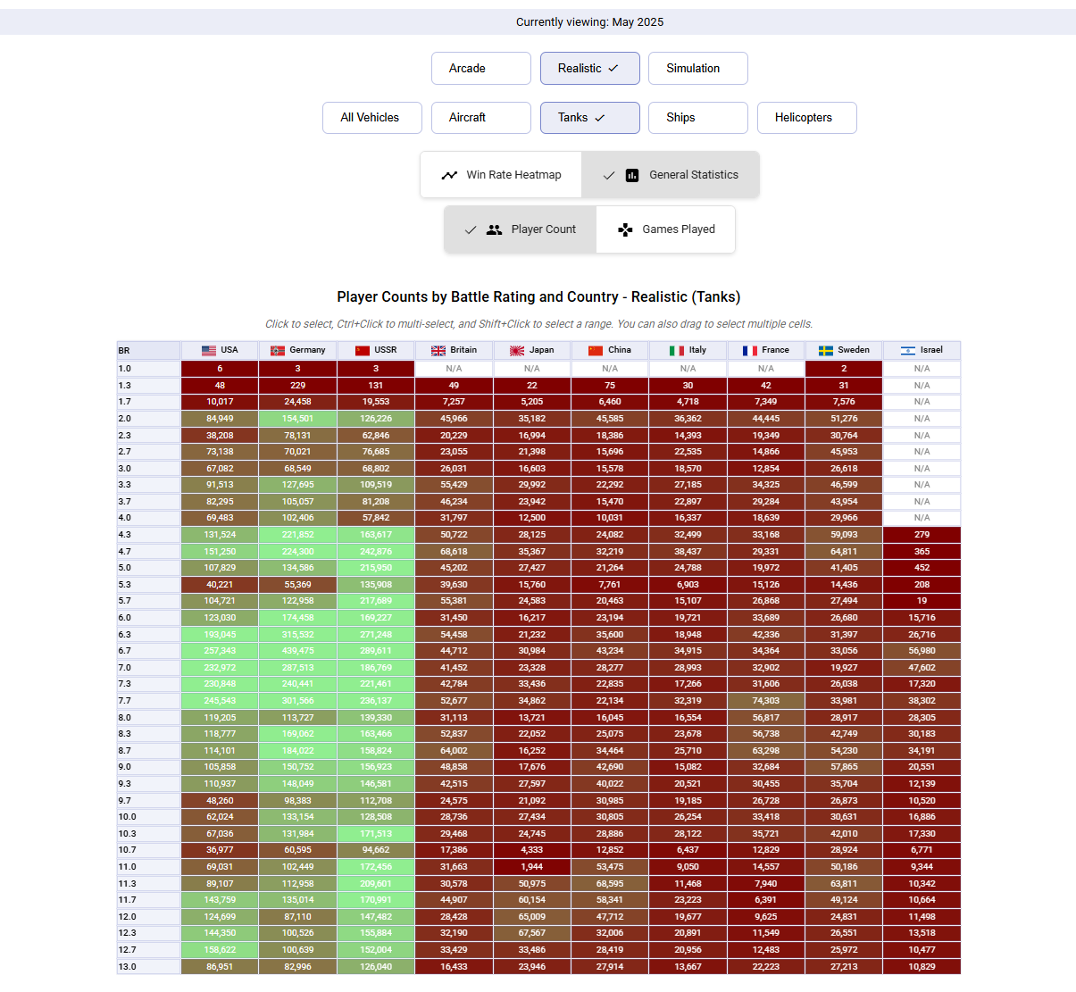Select the Arcade game mode
Image resolution: width=1076 pixels, height=992 pixels.
click(x=481, y=69)
